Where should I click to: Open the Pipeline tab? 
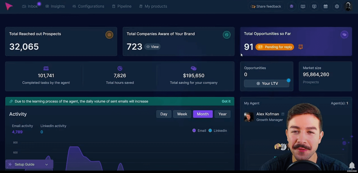122,6
